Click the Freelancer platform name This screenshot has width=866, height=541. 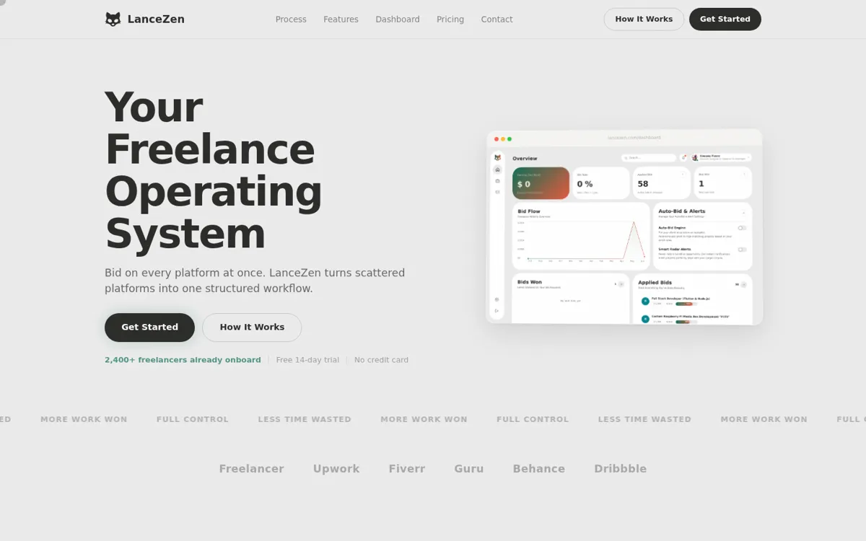251,469
